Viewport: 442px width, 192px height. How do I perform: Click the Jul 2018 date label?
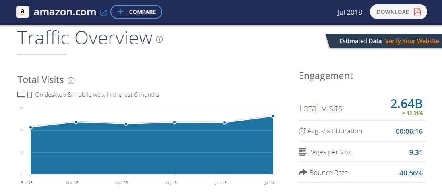point(349,12)
